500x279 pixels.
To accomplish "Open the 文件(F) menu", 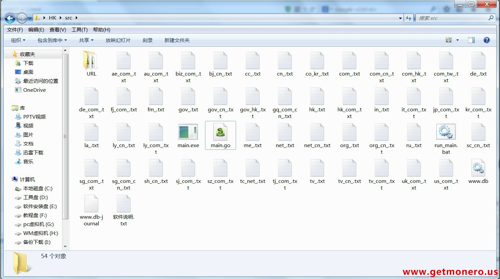I will tap(15, 29).
